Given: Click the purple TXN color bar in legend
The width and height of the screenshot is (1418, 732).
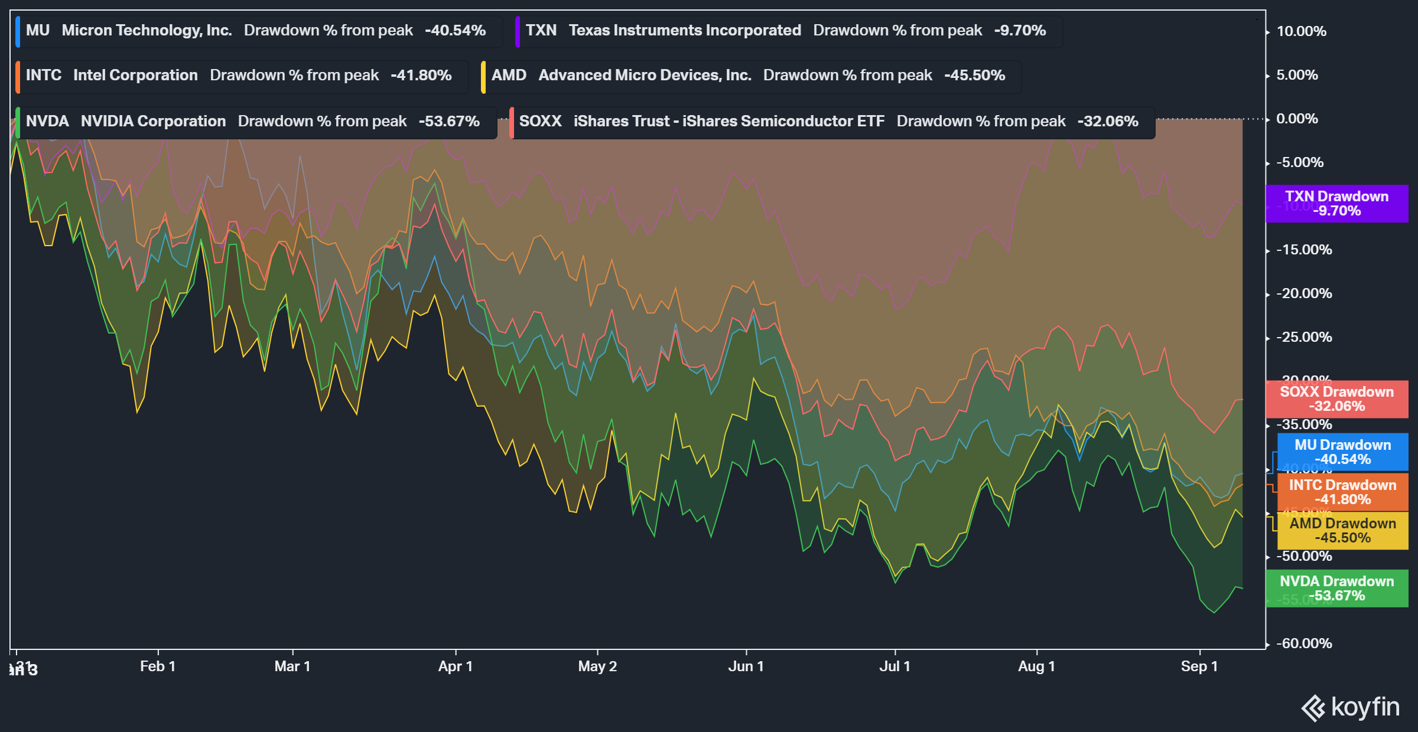Looking at the screenshot, I should (517, 31).
